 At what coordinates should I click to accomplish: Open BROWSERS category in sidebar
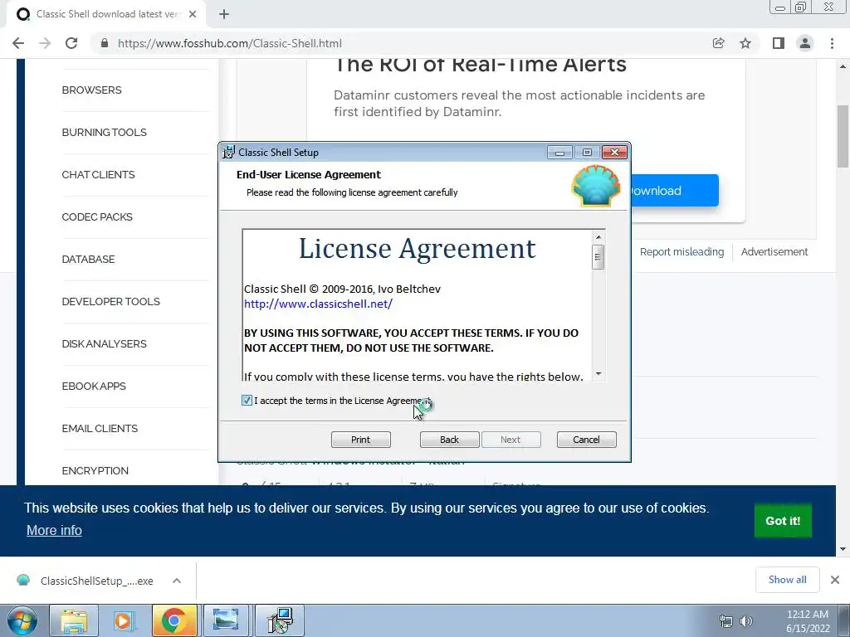coord(91,90)
